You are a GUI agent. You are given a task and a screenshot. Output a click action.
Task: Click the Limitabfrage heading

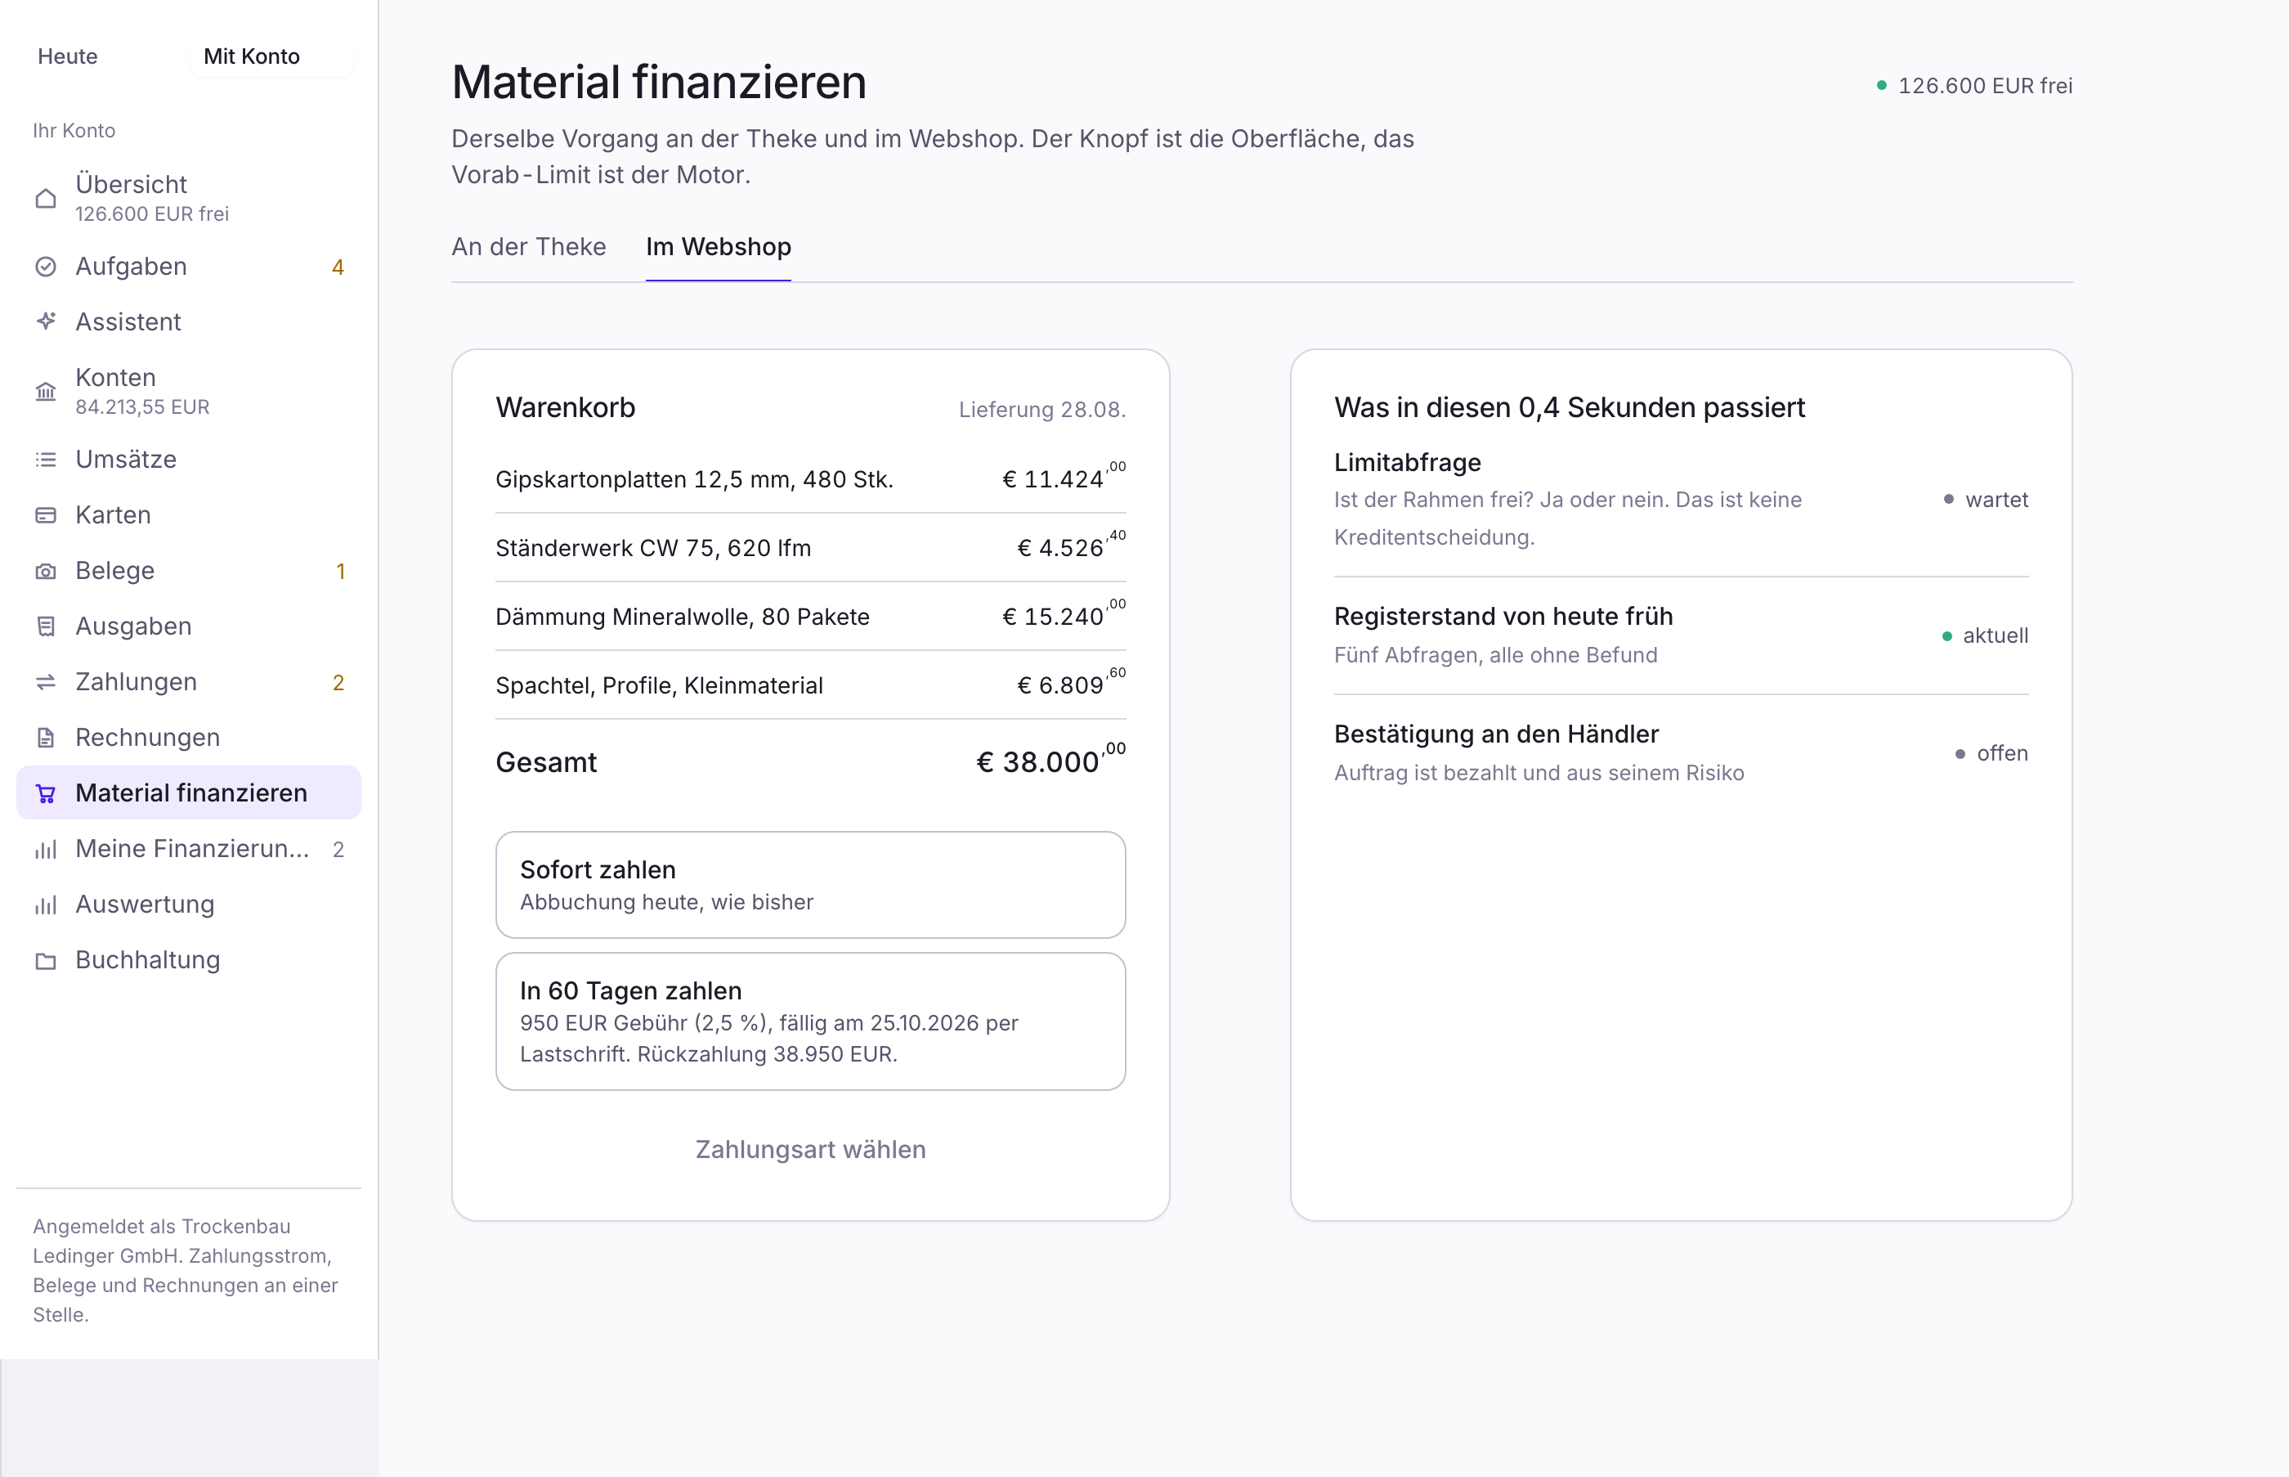[1407, 462]
